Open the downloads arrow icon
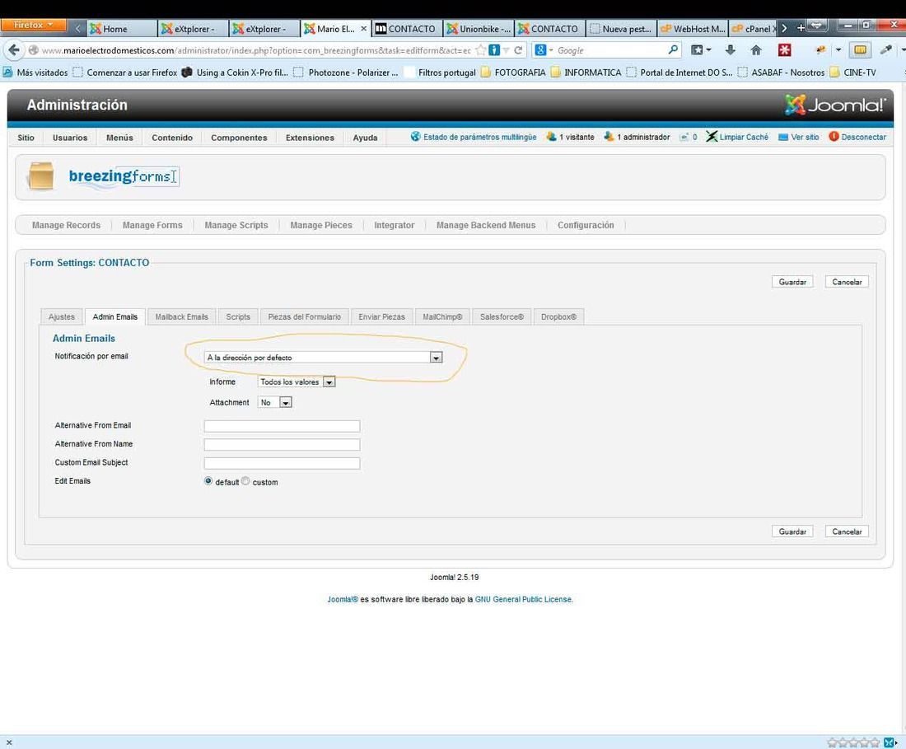906x749 pixels. click(x=731, y=50)
